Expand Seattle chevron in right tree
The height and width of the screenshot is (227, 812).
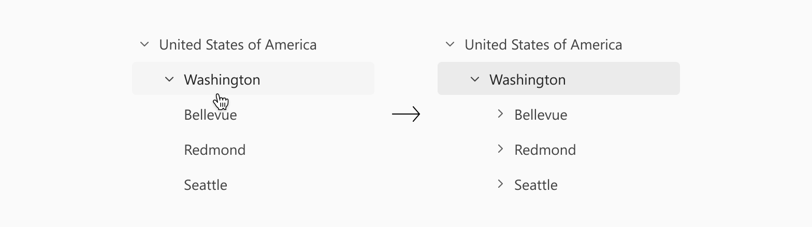tap(500, 184)
